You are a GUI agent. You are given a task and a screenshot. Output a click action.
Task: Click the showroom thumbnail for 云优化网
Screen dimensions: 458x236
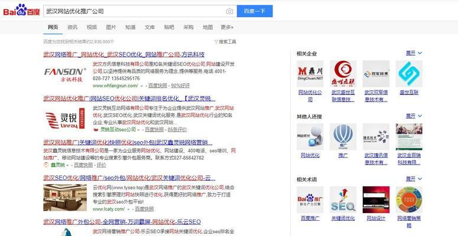[x=65, y=198]
